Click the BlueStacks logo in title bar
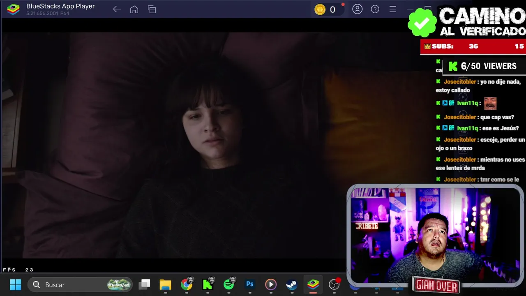526x296 pixels. (13, 9)
